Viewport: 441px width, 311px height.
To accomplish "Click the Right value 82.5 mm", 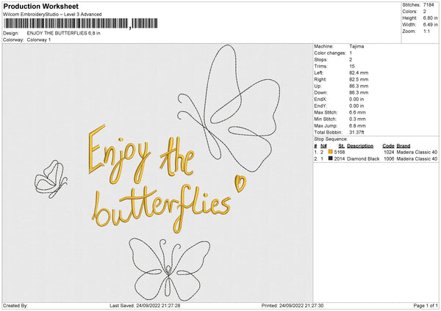I will [359, 79].
